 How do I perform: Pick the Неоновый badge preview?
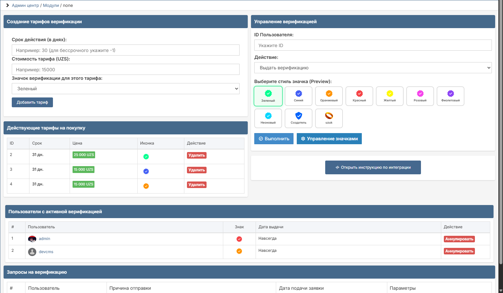(x=268, y=118)
